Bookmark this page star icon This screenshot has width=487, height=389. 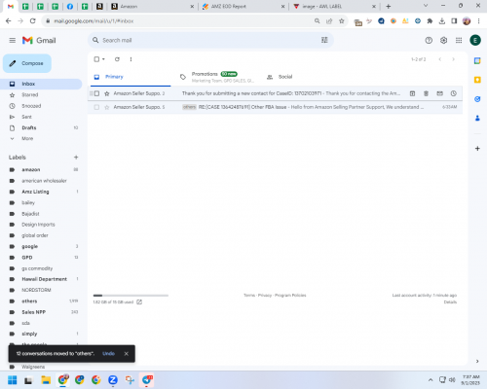342,21
